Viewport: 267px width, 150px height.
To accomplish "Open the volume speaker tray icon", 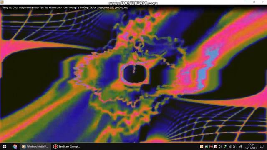I will tap(220, 146).
